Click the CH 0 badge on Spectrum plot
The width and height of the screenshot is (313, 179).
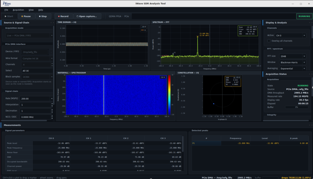point(255,27)
